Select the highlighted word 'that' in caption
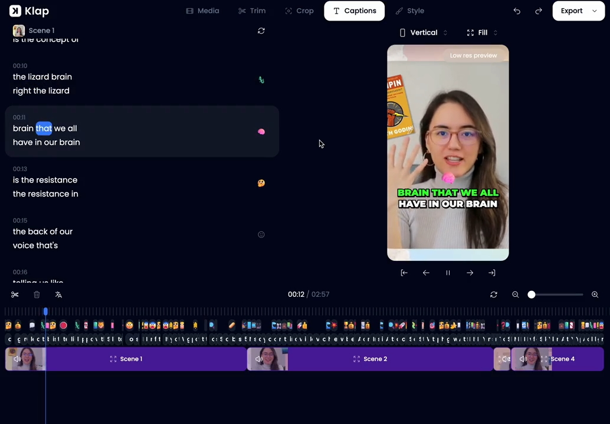The image size is (610, 424). pyautogui.click(x=44, y=128)
